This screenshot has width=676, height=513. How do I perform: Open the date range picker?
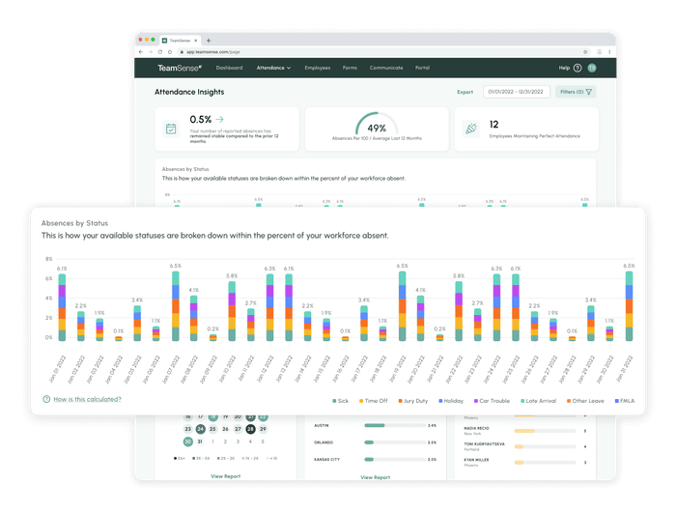[516, 92]
